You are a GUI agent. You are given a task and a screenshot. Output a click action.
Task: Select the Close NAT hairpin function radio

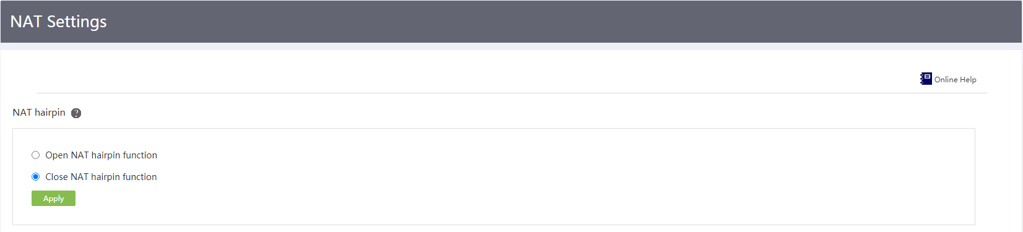coord(35,176)
